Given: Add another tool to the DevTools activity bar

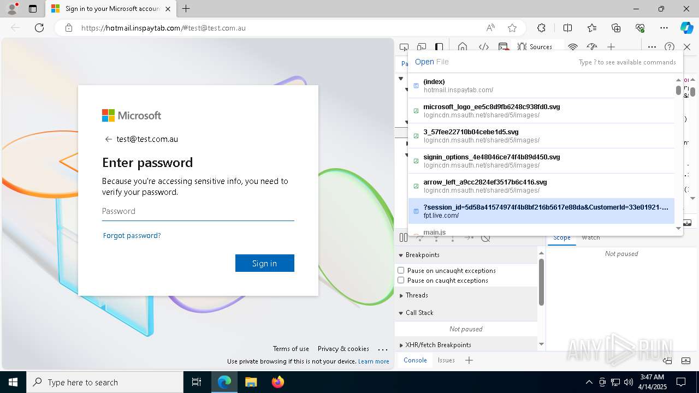Looking at the screenshot, I should 611,47.
